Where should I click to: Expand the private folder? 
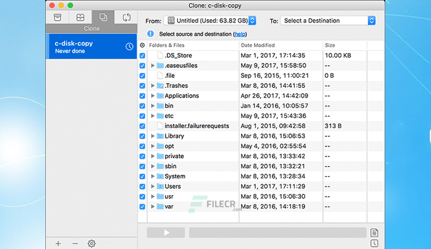[153, 156]
